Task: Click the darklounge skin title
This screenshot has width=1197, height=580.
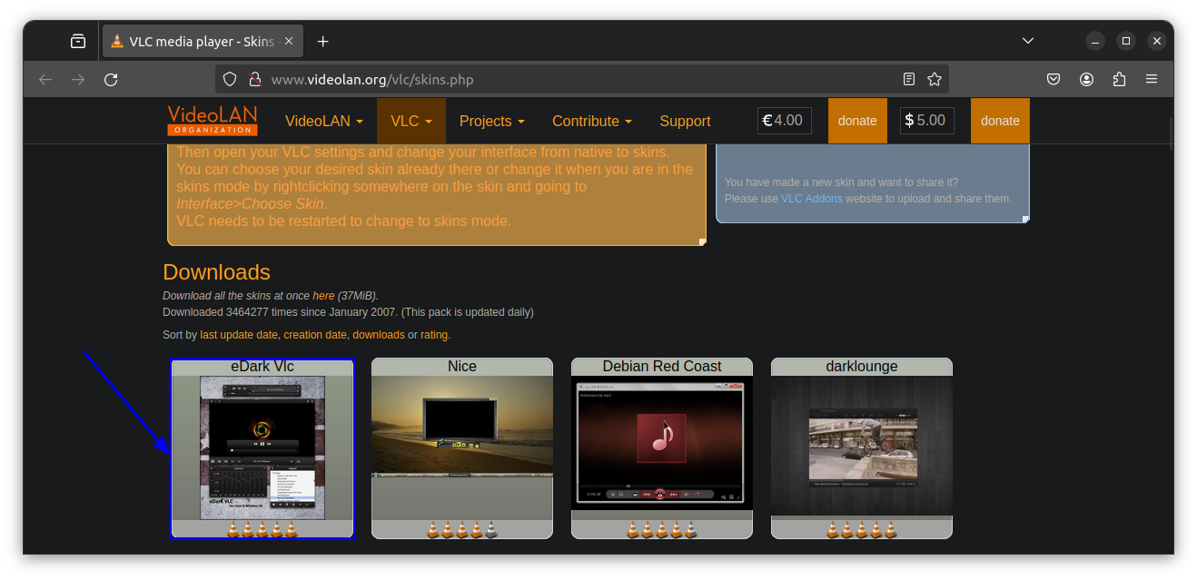Action: (x=862, y=367)
